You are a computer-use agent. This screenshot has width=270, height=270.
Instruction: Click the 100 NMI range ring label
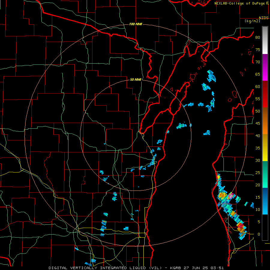click(x=136, y=24)
